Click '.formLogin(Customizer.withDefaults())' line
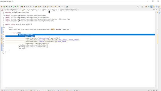The width and height of the screenshot is (161, 91). 33,47
